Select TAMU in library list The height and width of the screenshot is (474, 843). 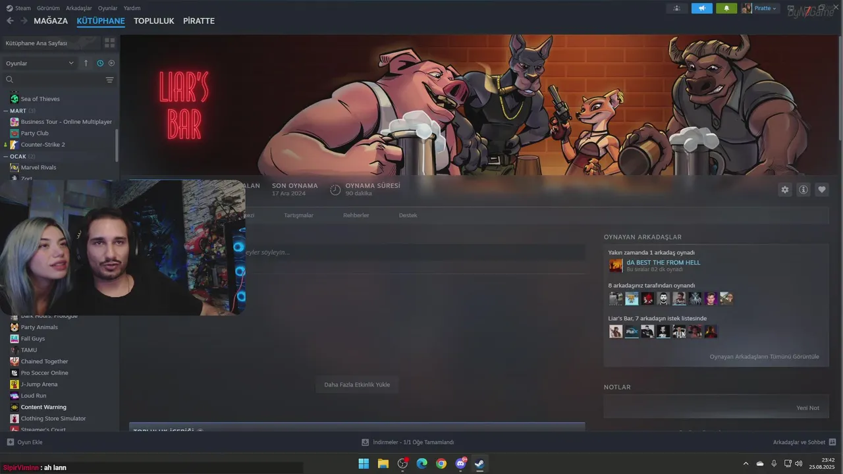tap(29, 350)
